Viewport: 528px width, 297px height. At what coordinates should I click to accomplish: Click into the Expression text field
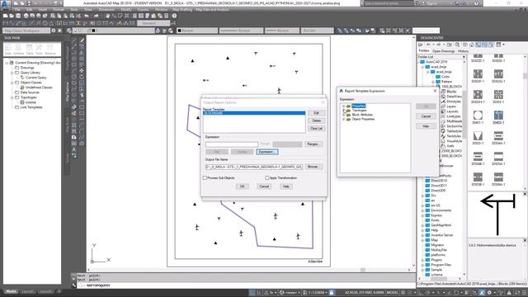pos(232,144)
